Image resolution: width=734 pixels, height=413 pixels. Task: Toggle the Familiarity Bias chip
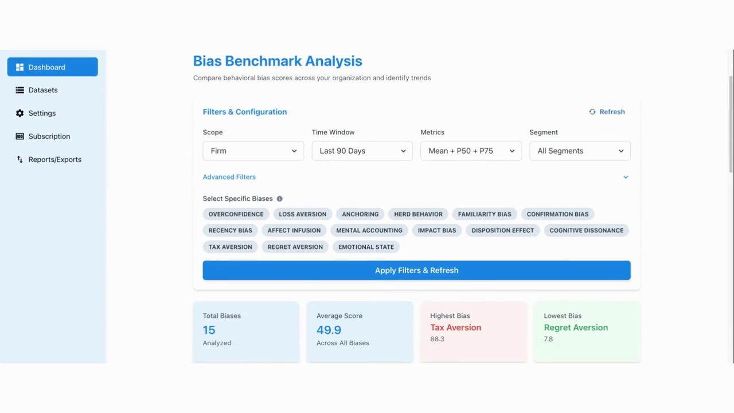485,214
